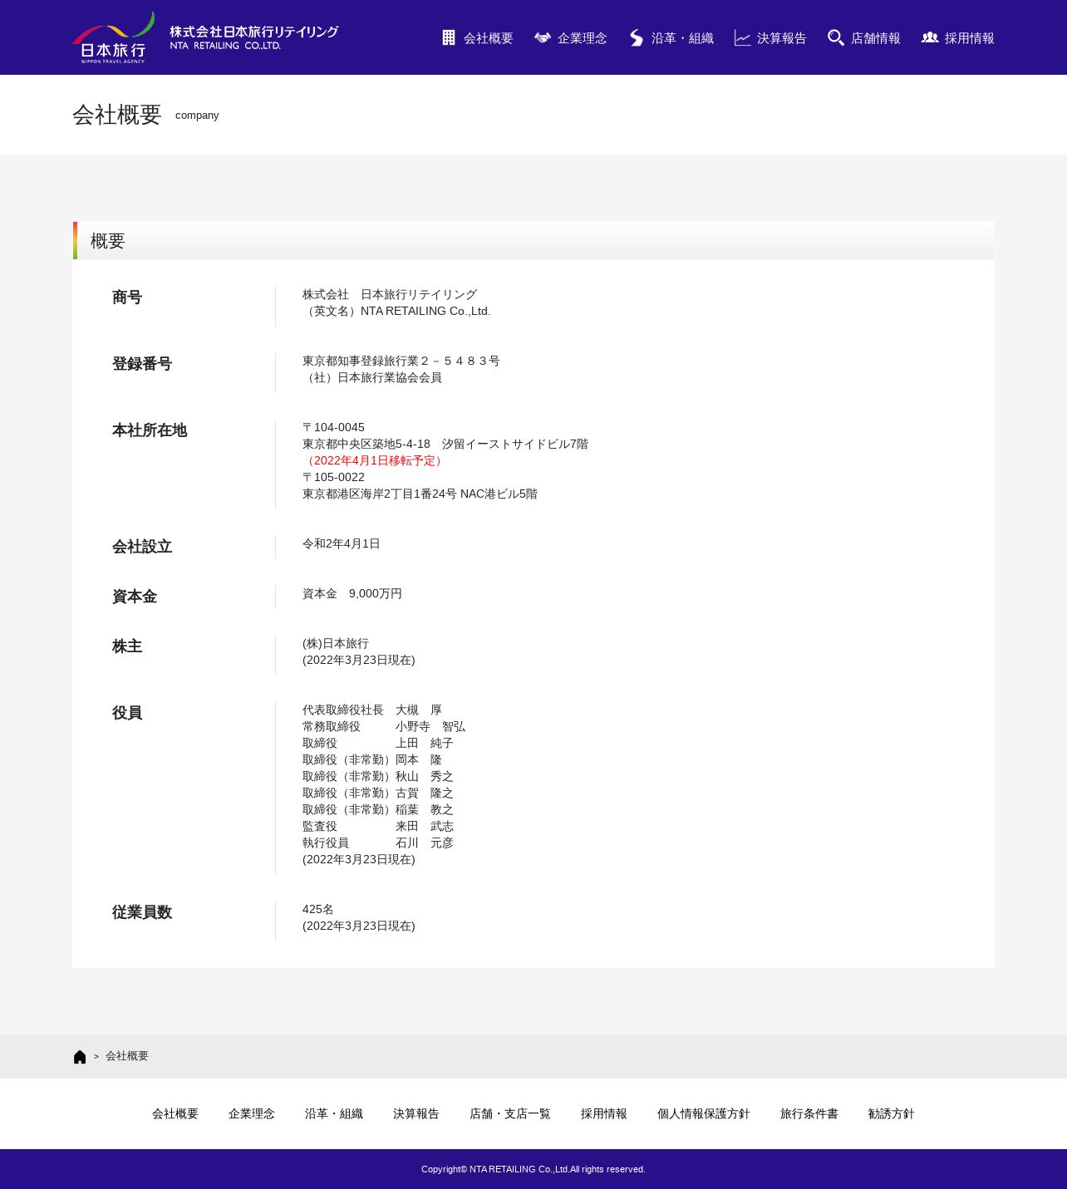Click 会社概要 in the breadcrumb trail

click(127, 1056)
